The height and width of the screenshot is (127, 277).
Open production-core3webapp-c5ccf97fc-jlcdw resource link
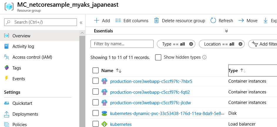tap(150, 102)
